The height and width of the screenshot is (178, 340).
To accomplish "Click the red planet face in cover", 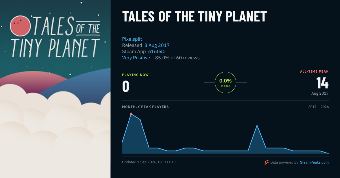I will click(20, 26).
